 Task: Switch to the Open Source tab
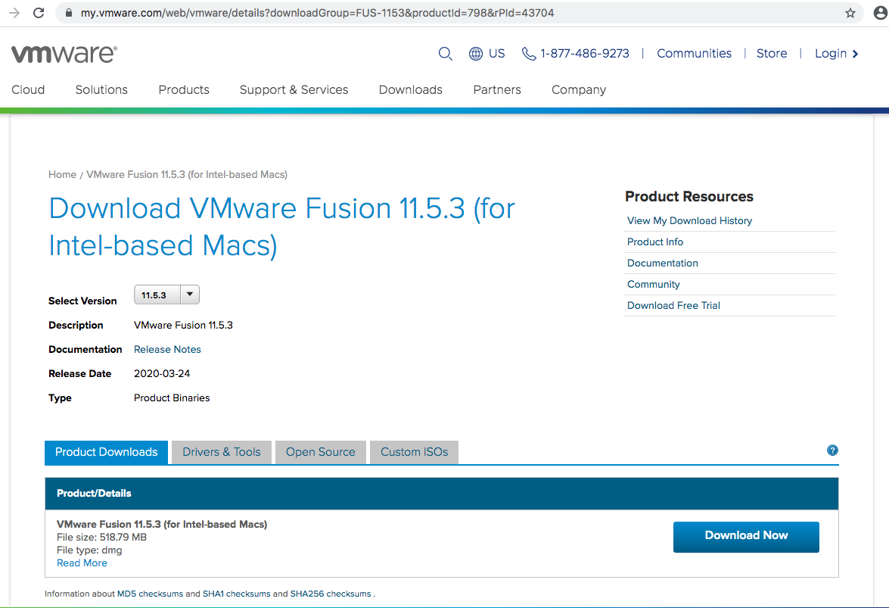[x=320, y=453]
